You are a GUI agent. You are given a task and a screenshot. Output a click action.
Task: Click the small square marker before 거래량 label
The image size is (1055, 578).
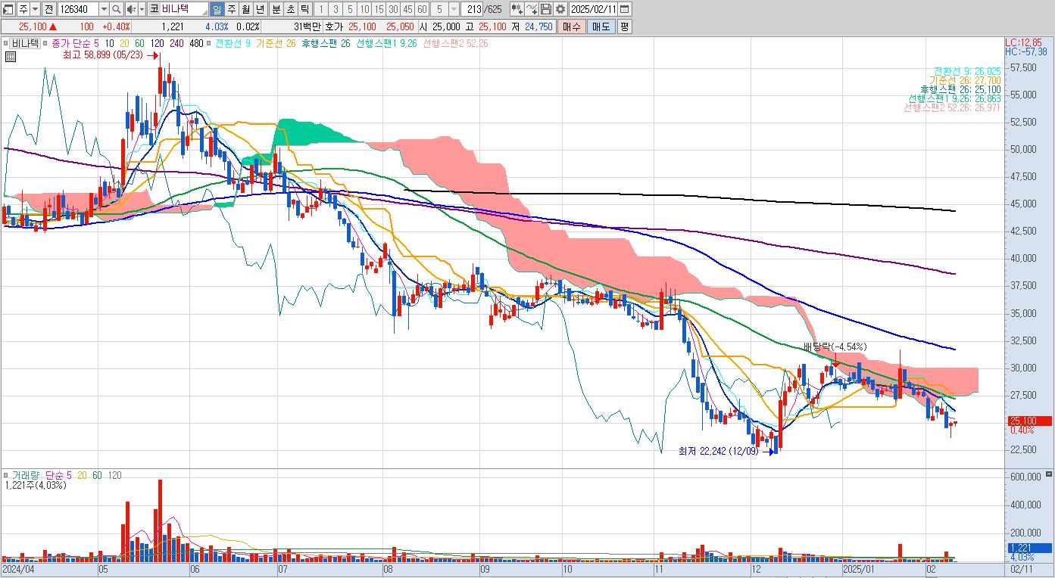tap(6, 475)
